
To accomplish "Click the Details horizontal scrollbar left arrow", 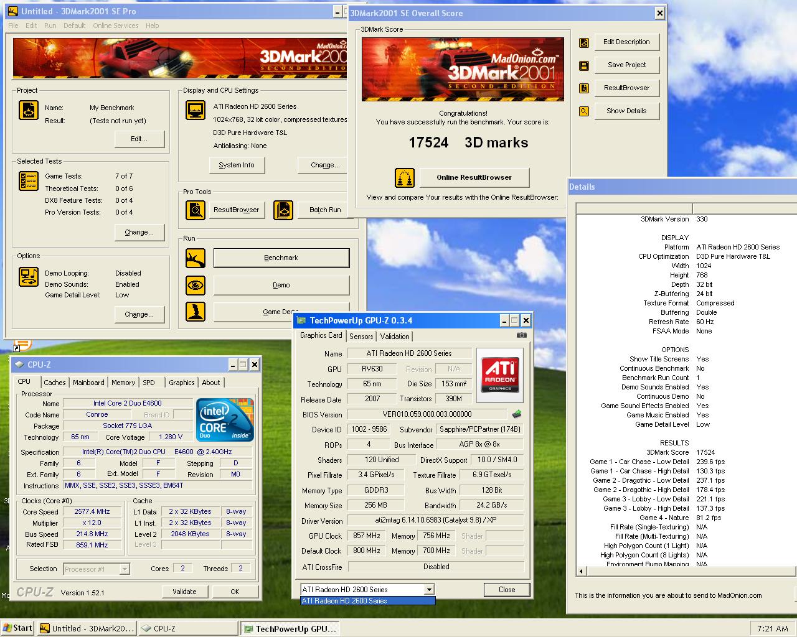I will (582, 571).
